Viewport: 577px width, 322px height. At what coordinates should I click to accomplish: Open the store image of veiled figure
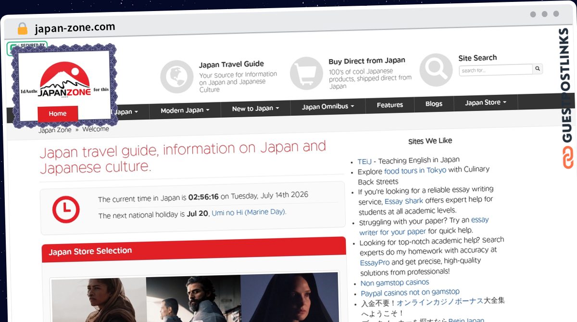click(289, 297)
